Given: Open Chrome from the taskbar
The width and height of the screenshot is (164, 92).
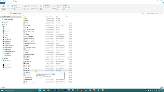Looking at the screenshot, I should [48, 90].
